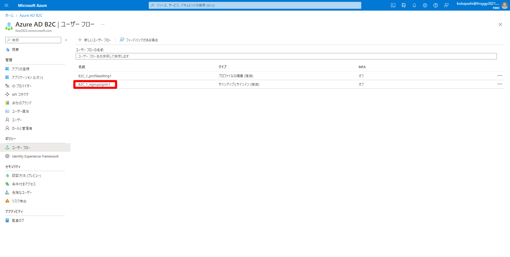Open the feedback icon in top bar
Screen dimensions: 510x257
pos(446,5)
